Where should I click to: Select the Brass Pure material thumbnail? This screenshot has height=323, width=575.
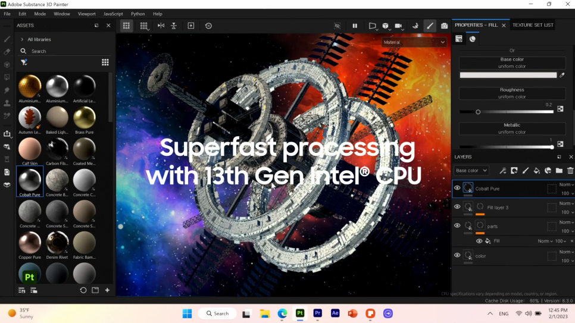click(x=85, y=120)
